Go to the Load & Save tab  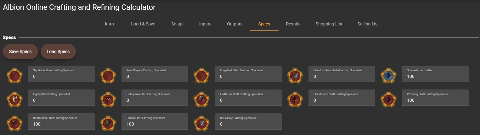(143, 24)
